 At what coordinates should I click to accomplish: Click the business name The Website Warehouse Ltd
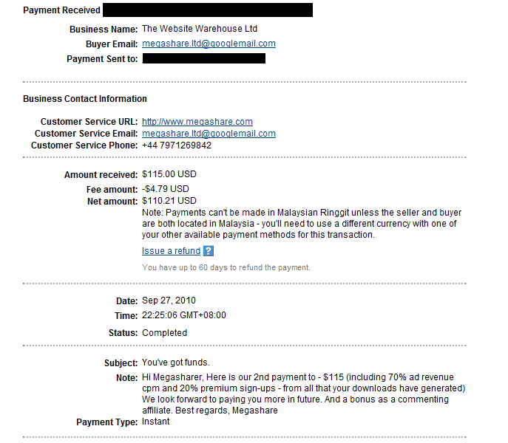[x=200, y=29]
